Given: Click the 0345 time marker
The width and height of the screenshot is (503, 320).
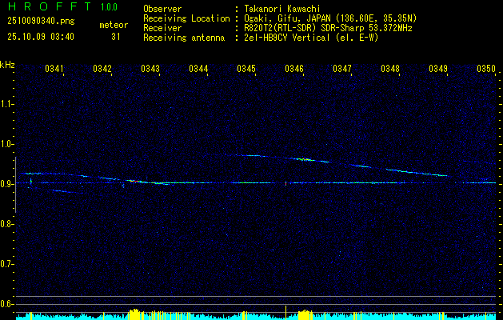Looking at the screenshot, I should (x=246, y=70).
